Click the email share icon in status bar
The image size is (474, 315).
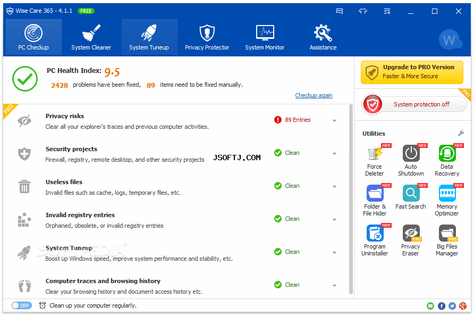coord(430,306)
